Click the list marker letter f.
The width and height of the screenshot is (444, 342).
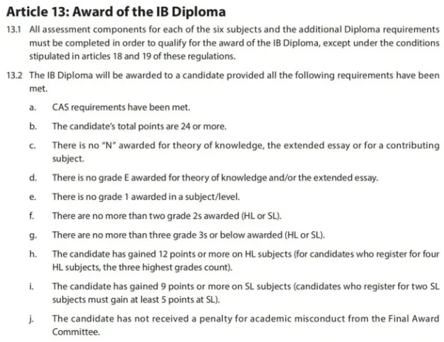[31, 216]
